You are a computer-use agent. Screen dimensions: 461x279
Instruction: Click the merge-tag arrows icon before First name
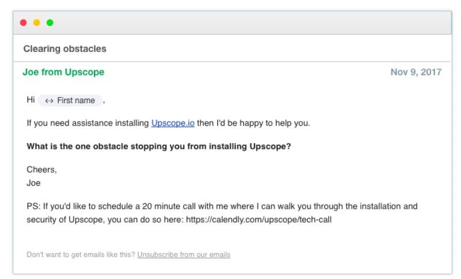(x=49, y=100)
